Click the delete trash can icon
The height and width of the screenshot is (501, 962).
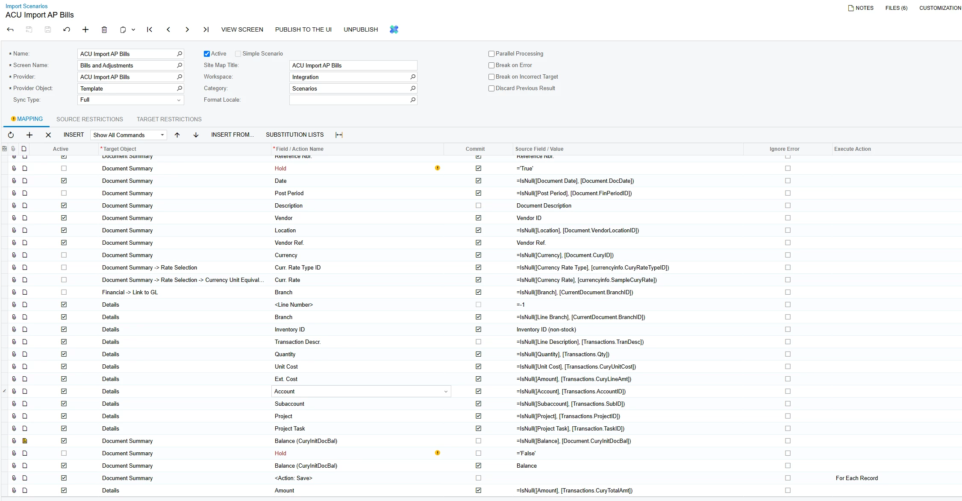pos(104,29)
